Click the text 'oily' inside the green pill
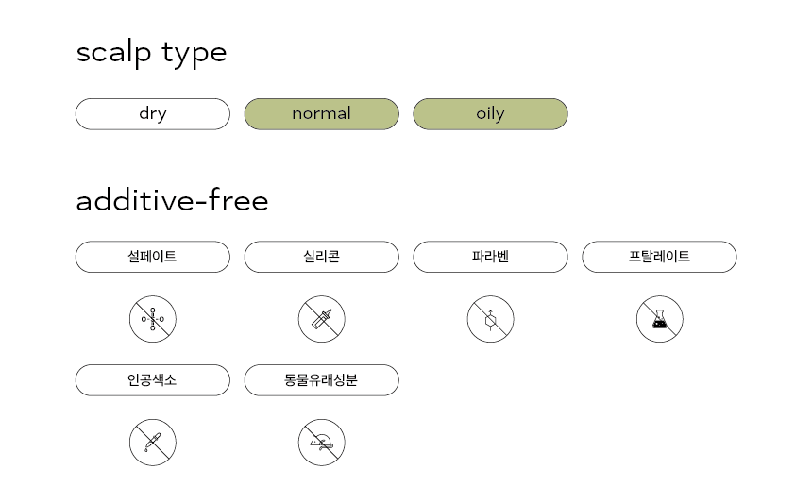The height and width of the screenshot is (503, 812). 490,114
